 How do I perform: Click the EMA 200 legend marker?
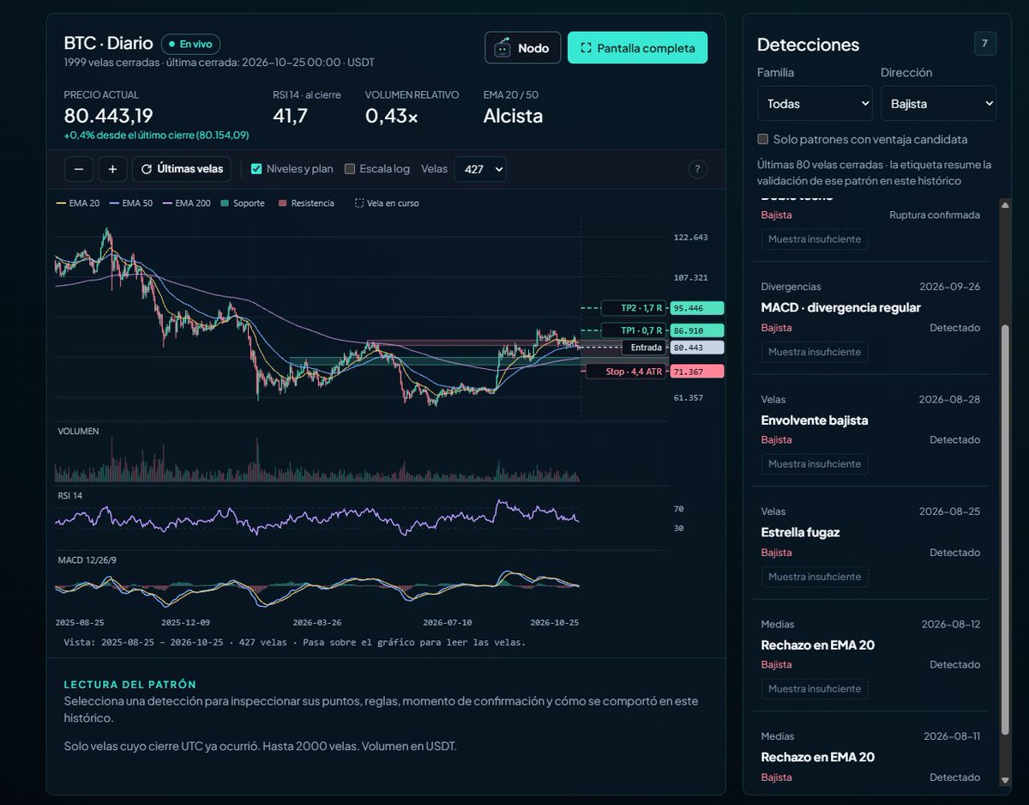pos(165,203)
